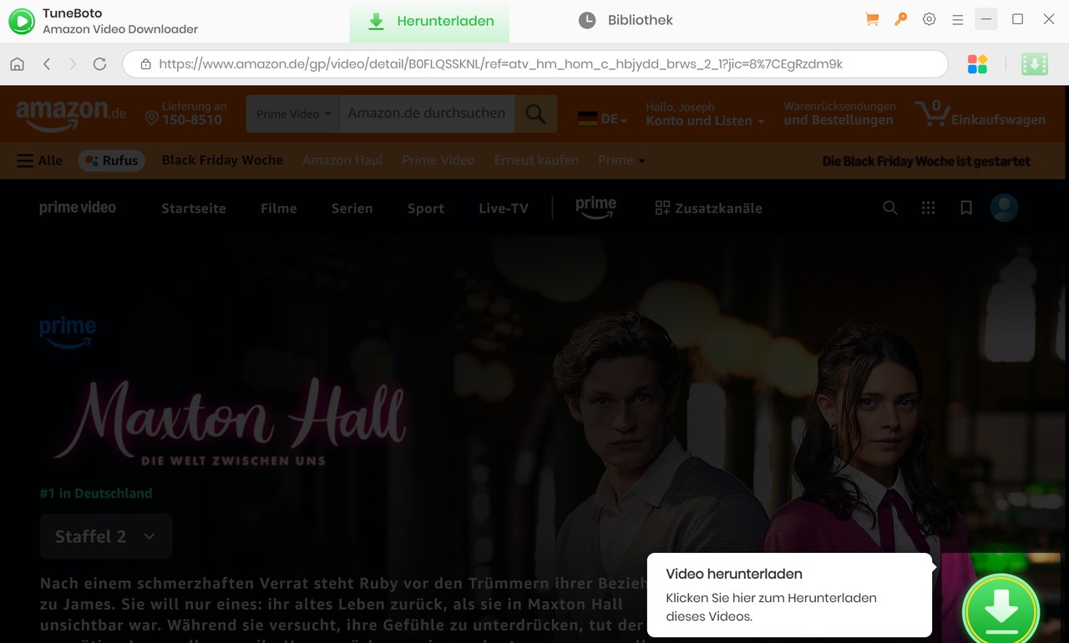Open the shopping cart purchase icon
The image size is (1069, 643).
tap(872, 19)
